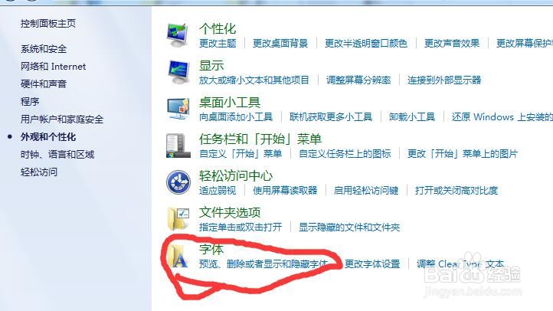
Task: Open 时钟、语言和区域 in the sidebar
Action: click(x=57, y=155)
